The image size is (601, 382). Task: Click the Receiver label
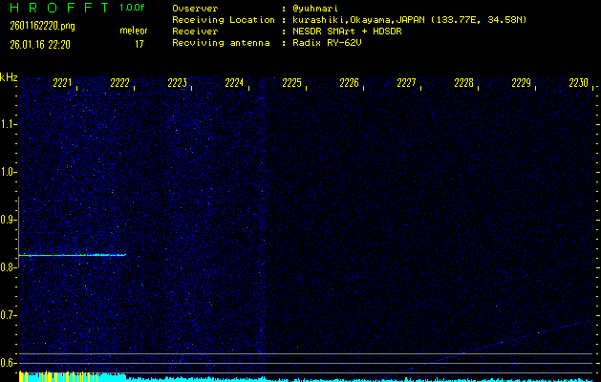click(x=195, y=32)
